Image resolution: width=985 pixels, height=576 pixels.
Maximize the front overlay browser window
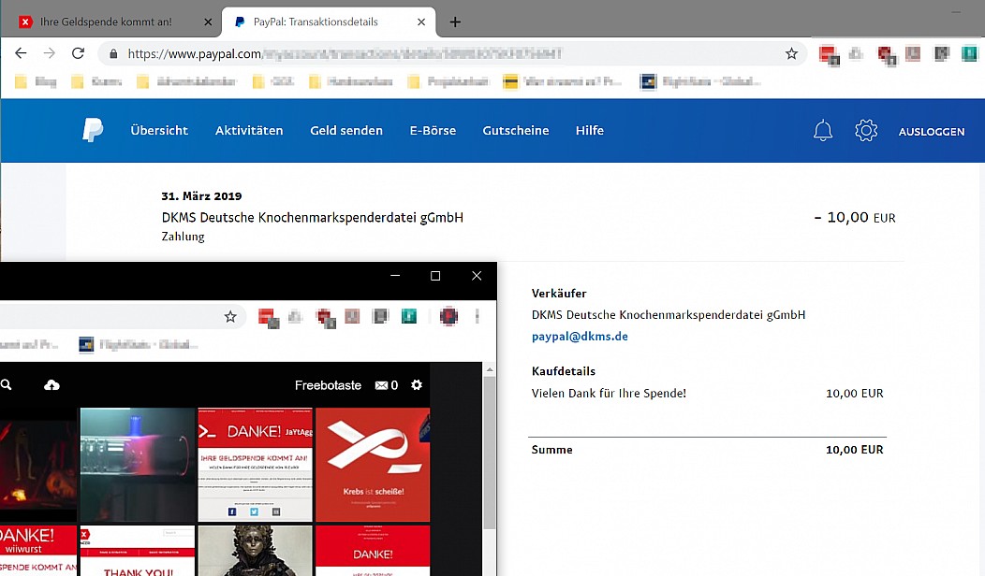point(435,276)
